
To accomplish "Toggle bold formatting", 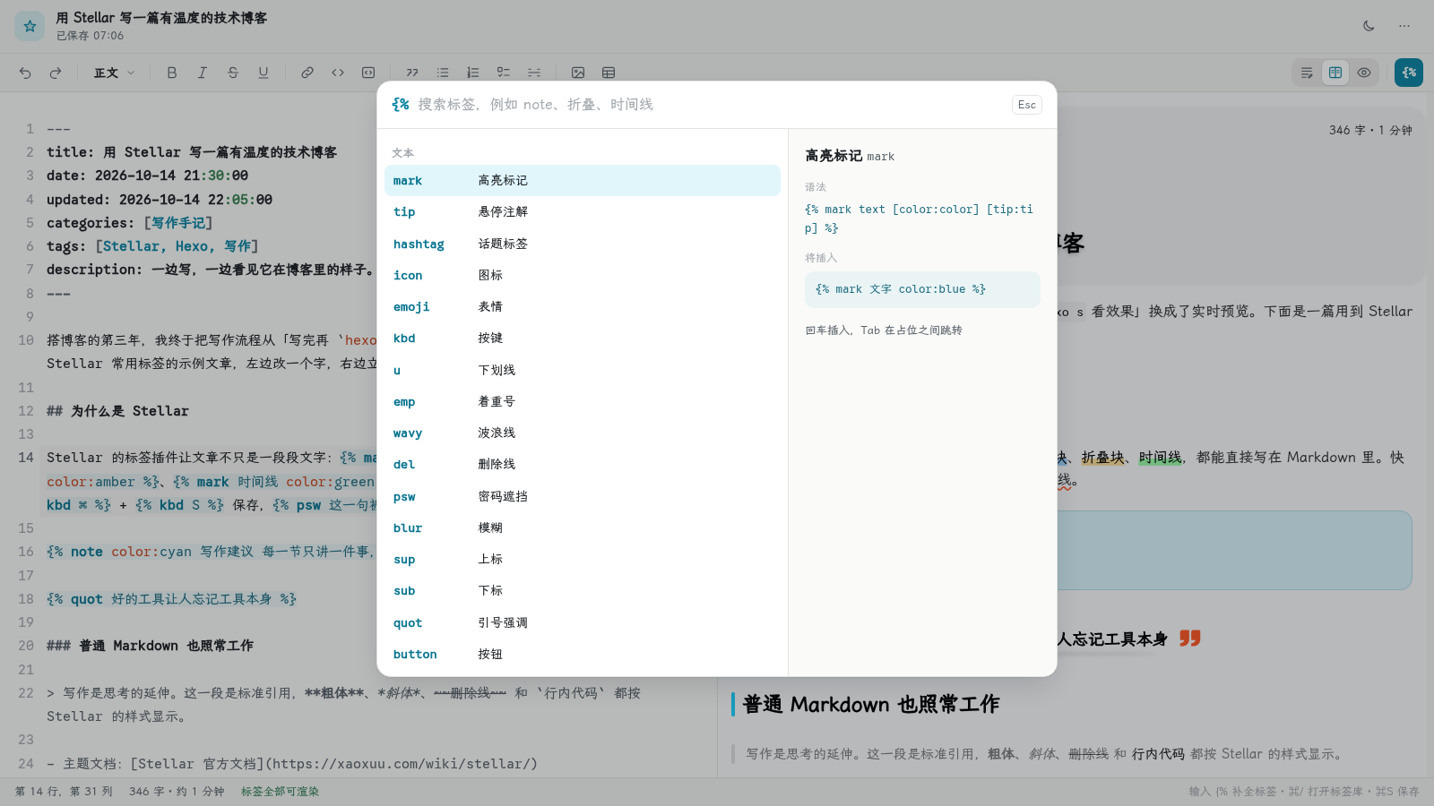I will [x=172, y=73].
